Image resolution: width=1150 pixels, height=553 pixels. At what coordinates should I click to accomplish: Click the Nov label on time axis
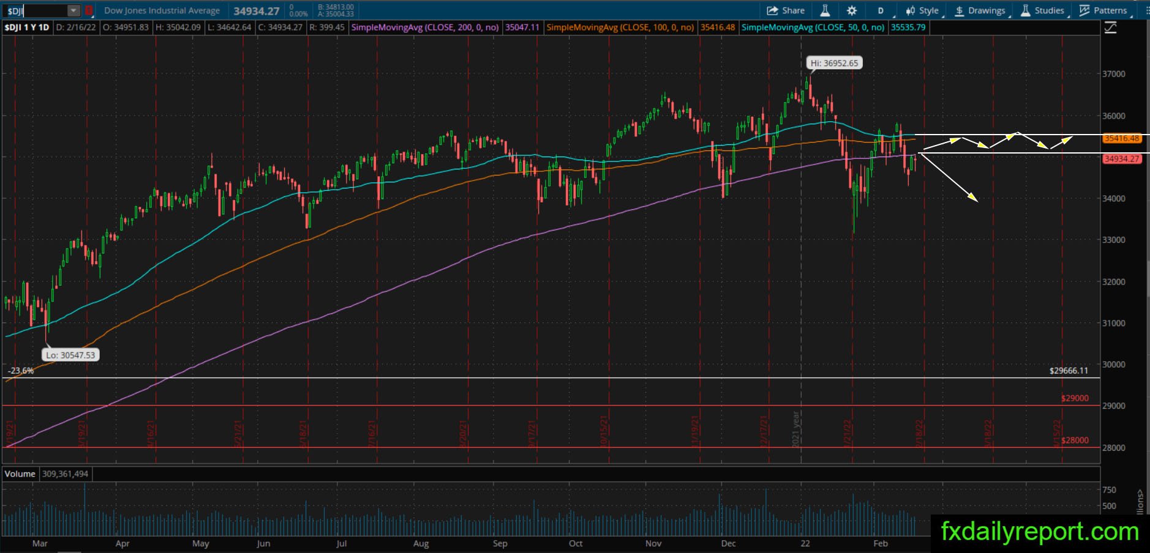pos(653,543)
